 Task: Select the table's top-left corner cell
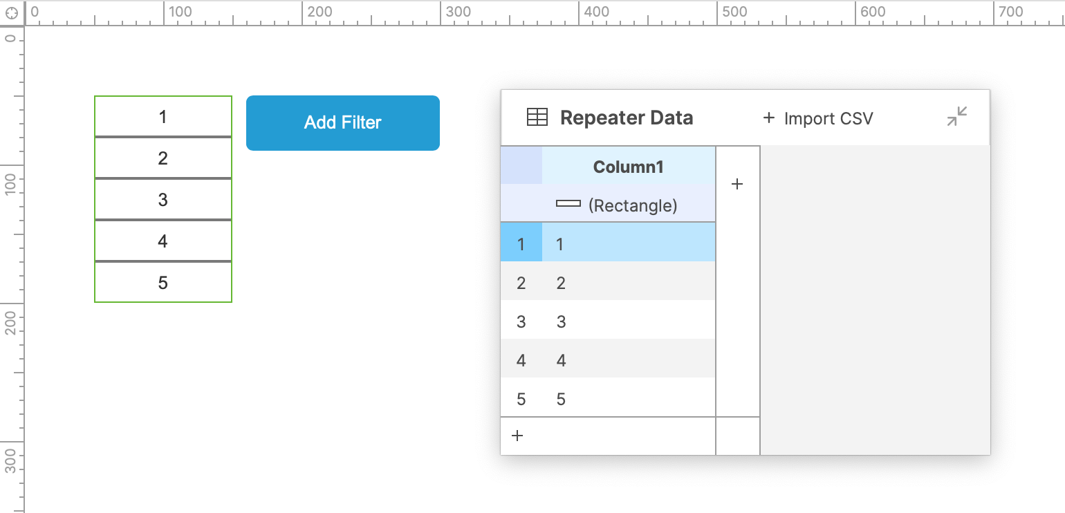521,166
